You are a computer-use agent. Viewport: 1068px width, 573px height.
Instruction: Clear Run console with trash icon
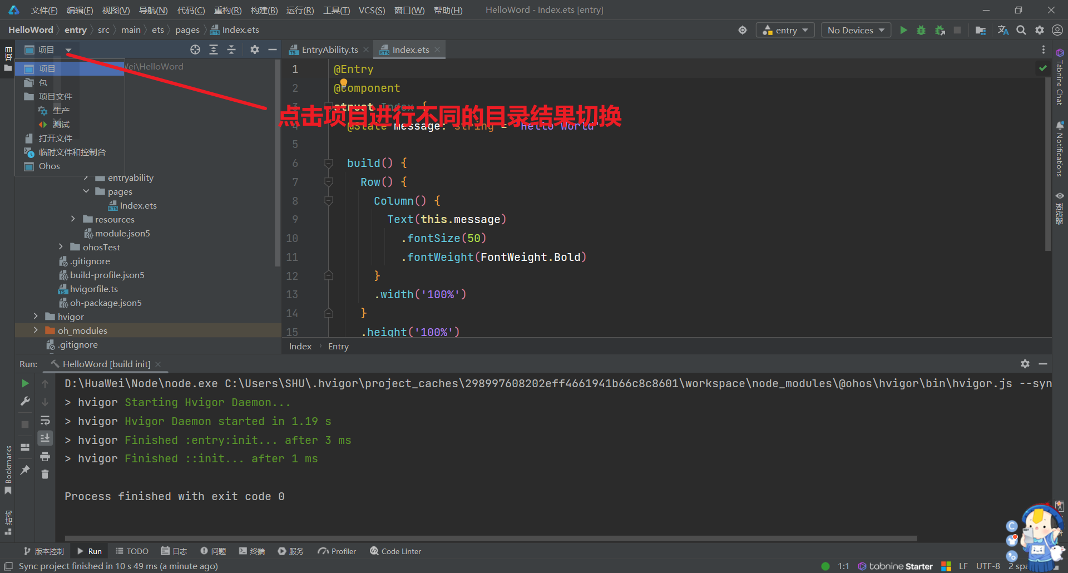[x=45, y=475]
